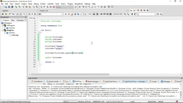Click the Paste icon
Screen dimensions: 183x103
[x=29, y=7]
